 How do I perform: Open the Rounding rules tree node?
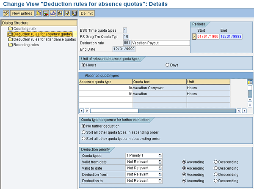(26, 45)
